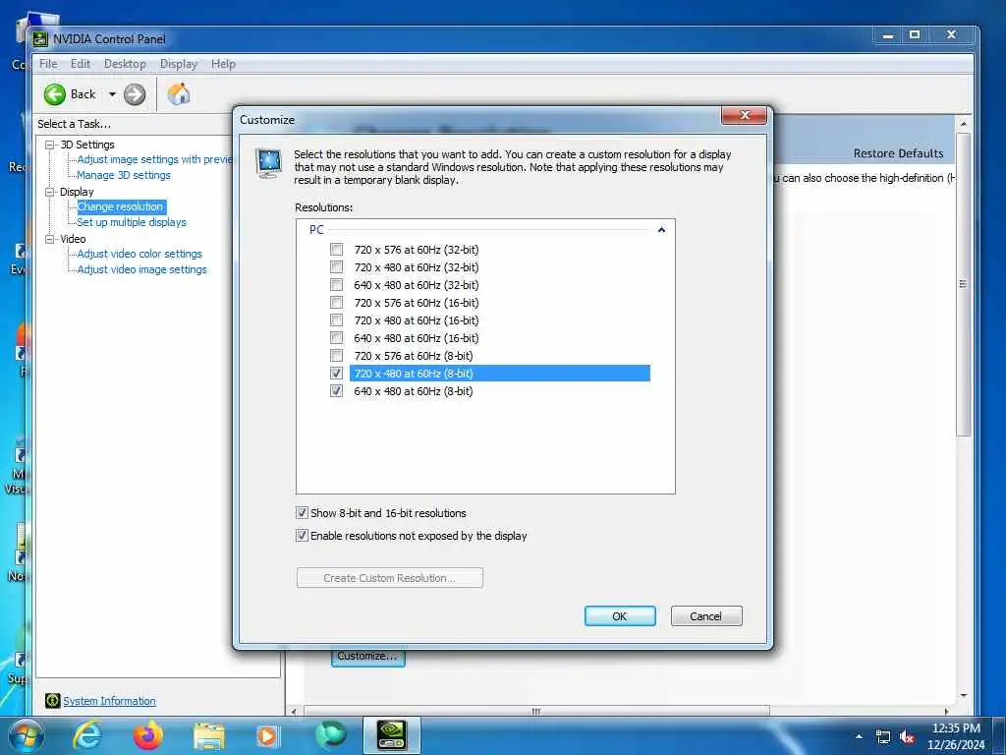Collapse the 3D Settings tree node
The width and height of the screenshot is (1006, 755).
[x=49, y=145]
